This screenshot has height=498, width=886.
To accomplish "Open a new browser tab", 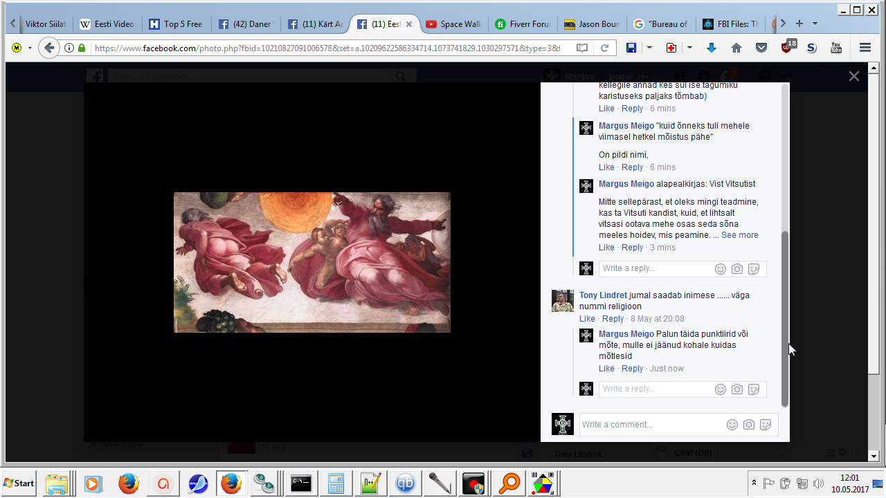I will point(799,24).
